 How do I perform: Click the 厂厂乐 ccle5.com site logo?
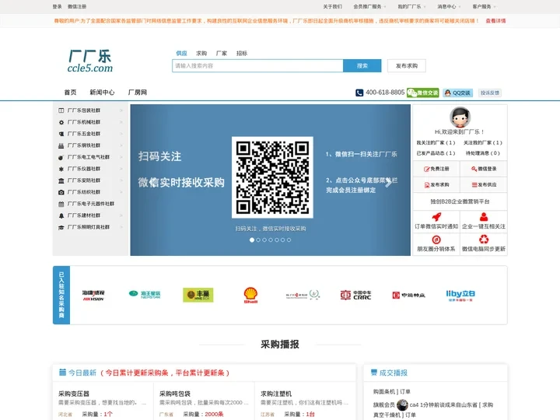point(90,61)
